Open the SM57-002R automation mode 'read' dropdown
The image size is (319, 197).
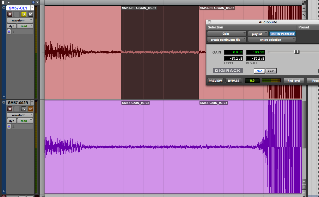(x=25, y=121)
